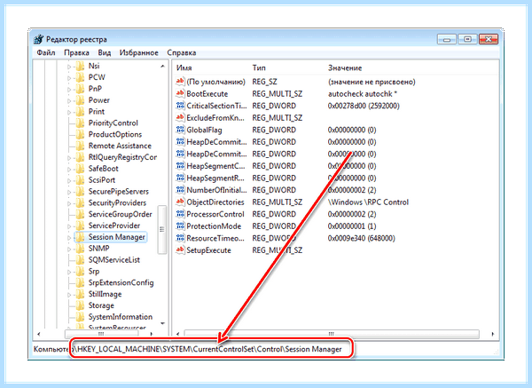The image size is (532, 388).
Task: Click the value "\Windows \RPC Control"
Action: tap(368, 202)
